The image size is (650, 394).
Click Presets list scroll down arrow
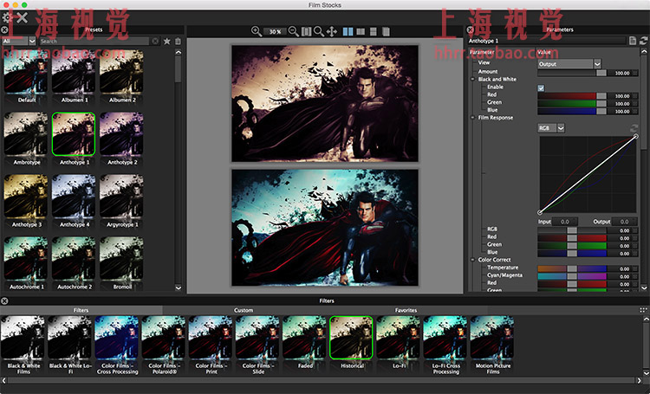(179, 287)
